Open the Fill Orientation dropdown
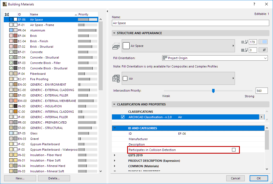The height and width of the screenshot is (184, 273). (265, 58)
